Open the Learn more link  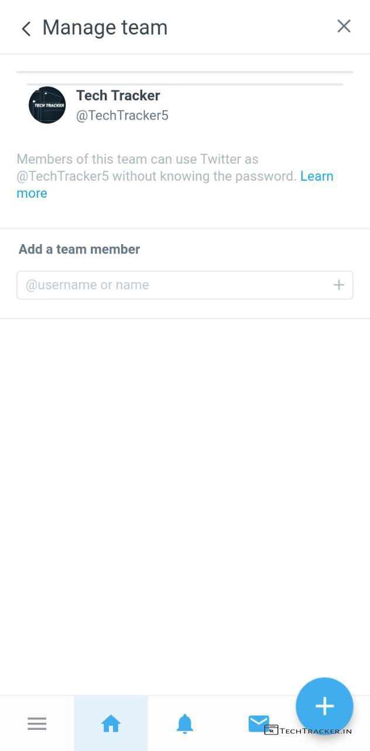(316, 176)
